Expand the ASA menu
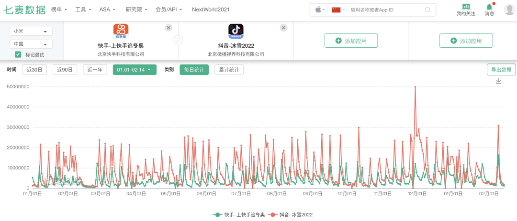517x221 pixels. pos(108,10)
